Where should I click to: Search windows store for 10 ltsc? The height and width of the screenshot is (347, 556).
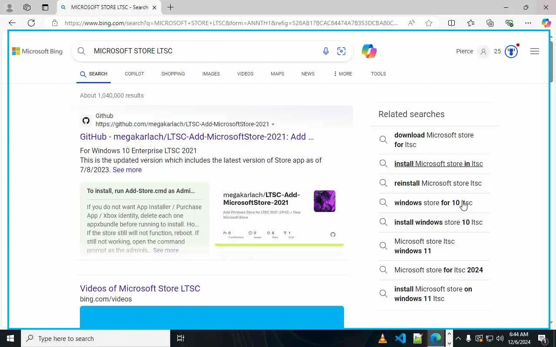pos(434,203)
